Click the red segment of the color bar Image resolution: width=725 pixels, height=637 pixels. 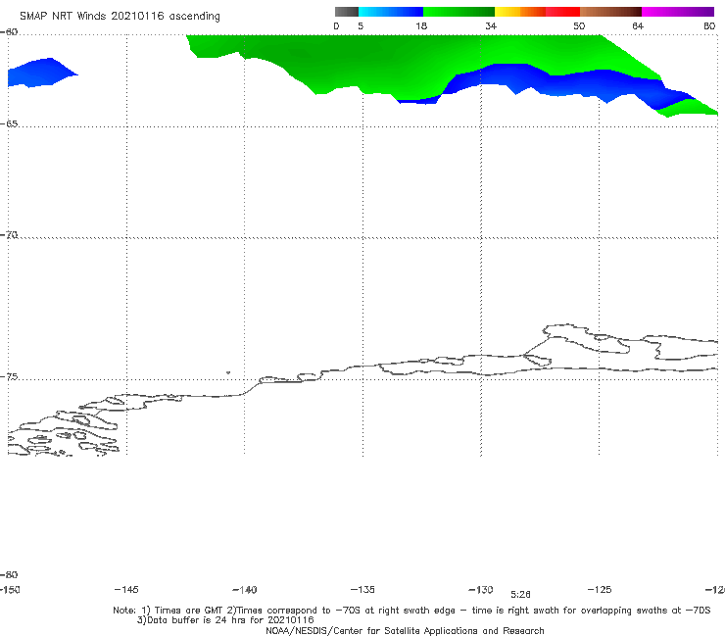562,12
